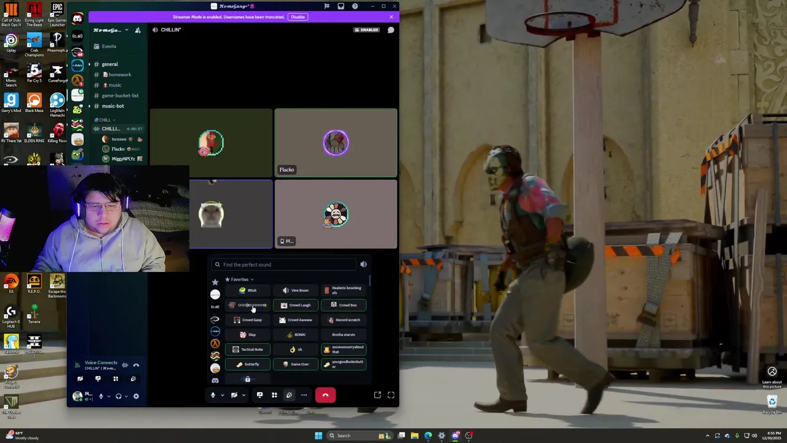
Task: Open headphone output options in user panel
Action: click(x=126, y=396)
